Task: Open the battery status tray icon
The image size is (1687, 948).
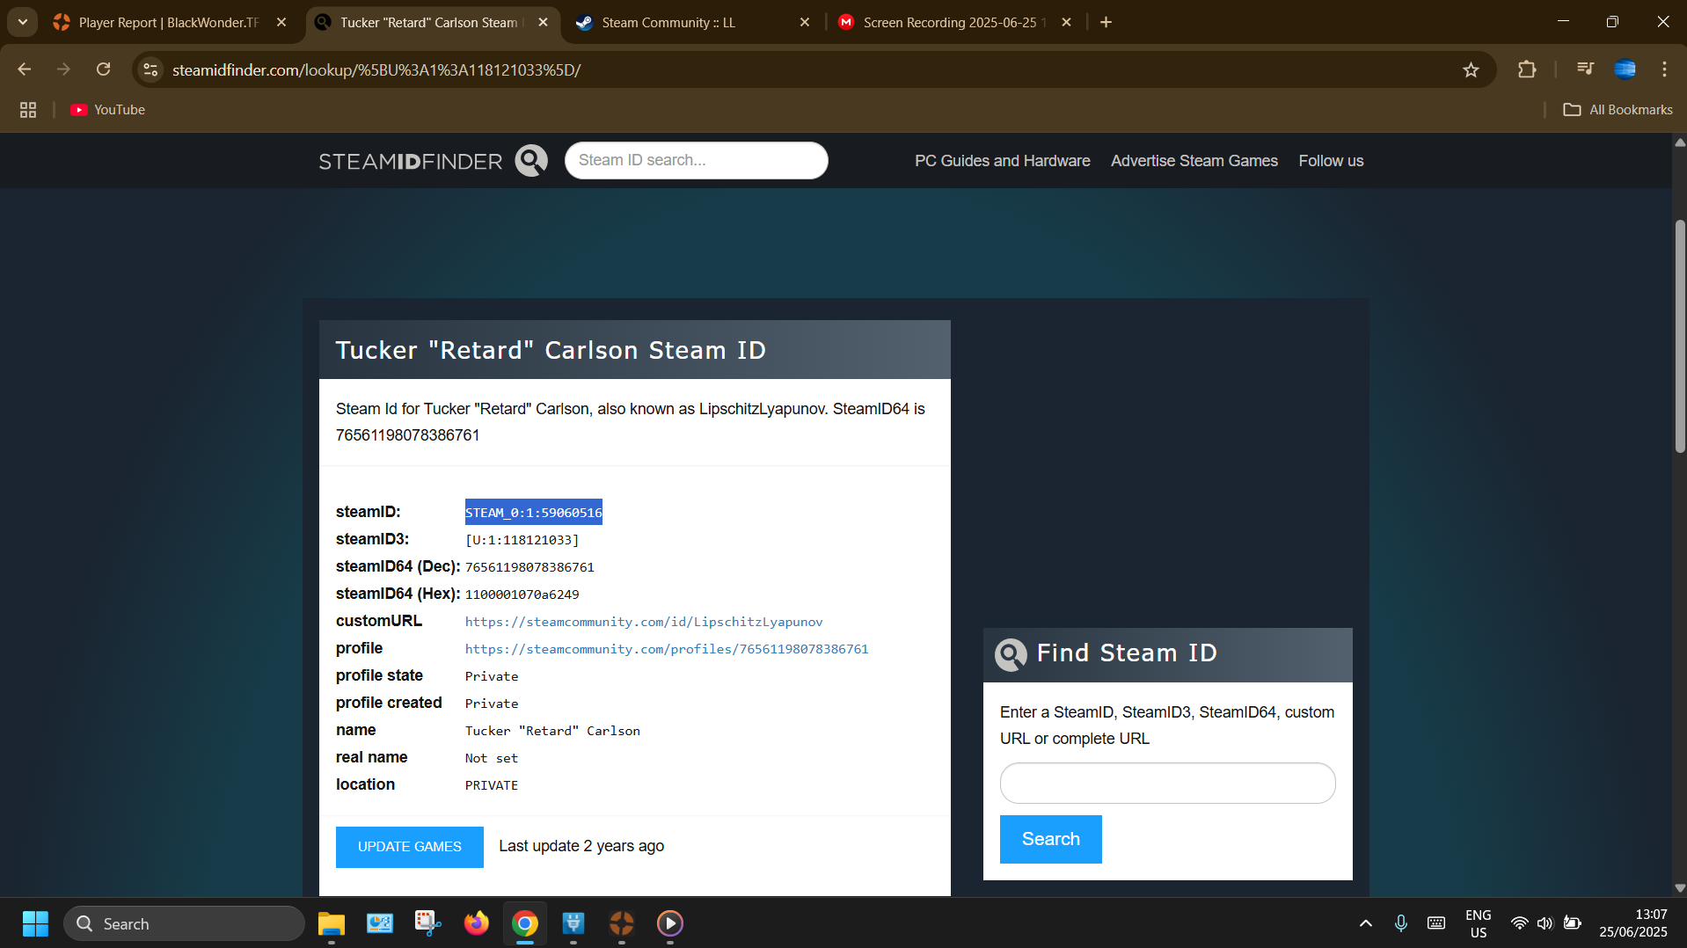Action: (1573, 923)
